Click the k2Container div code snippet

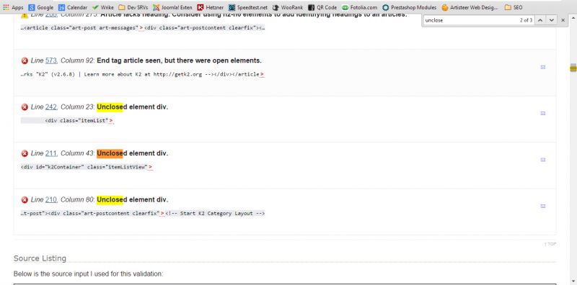tap(87, 167)
